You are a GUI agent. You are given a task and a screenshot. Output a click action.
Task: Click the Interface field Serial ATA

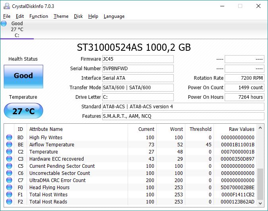click(138, 78)
